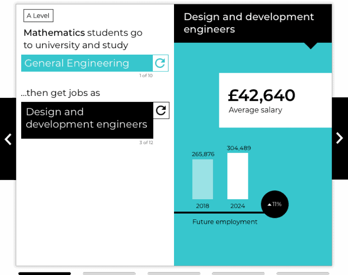Click the 1 of 10 counter text

point(146,75)
